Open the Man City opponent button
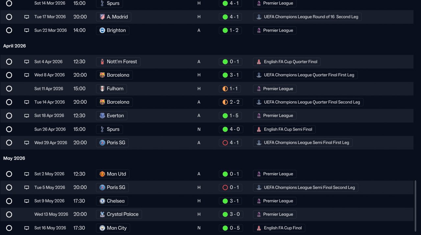 (x=113, y=228)
